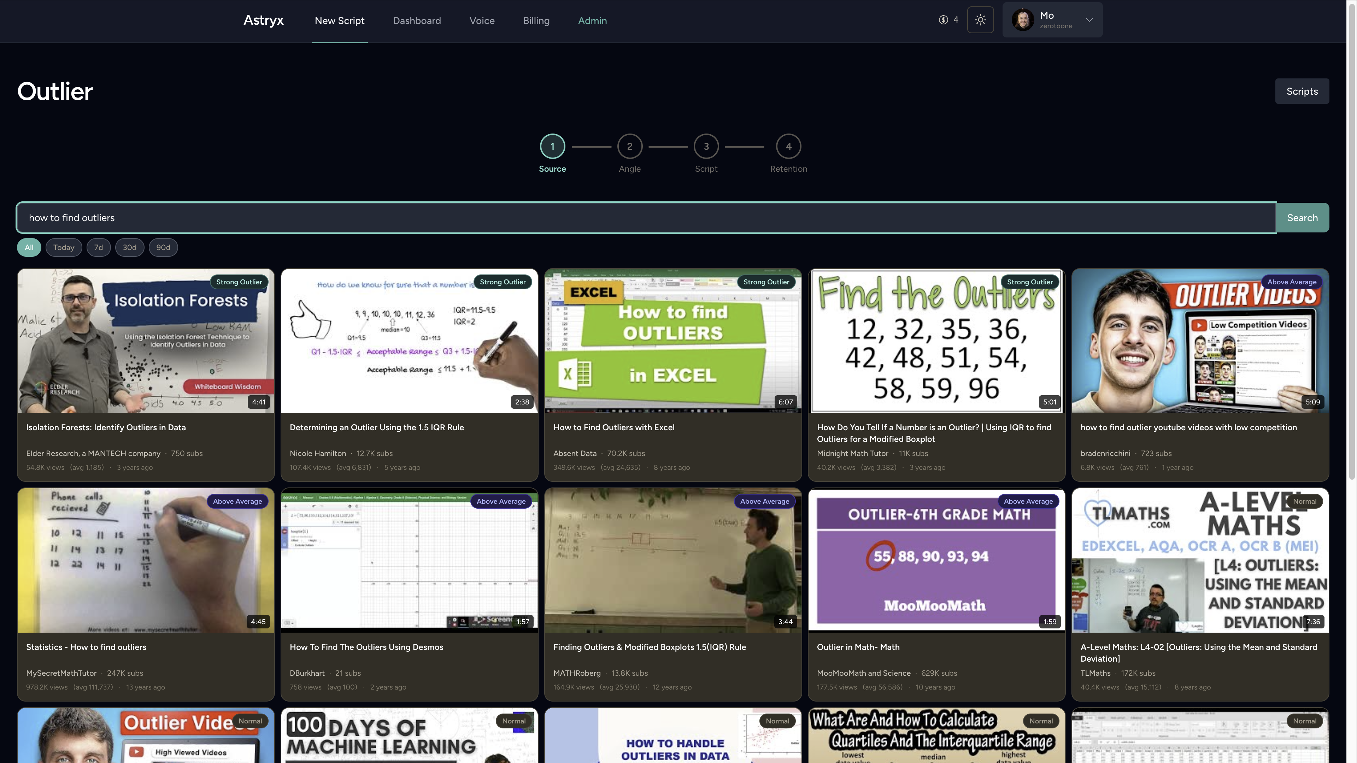Filter results to last 7d
Viewport: 1357px width, 763px height.
tap(99, 248)
